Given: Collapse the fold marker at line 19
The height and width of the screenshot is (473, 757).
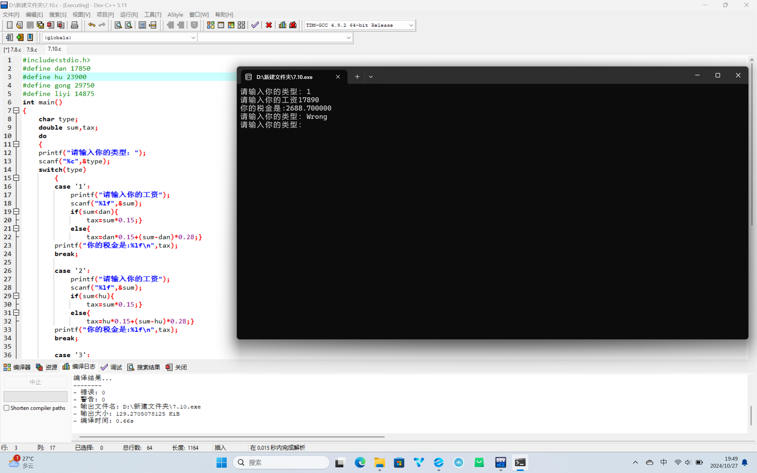Looking at the screenshot, I should tap(16, 211).
